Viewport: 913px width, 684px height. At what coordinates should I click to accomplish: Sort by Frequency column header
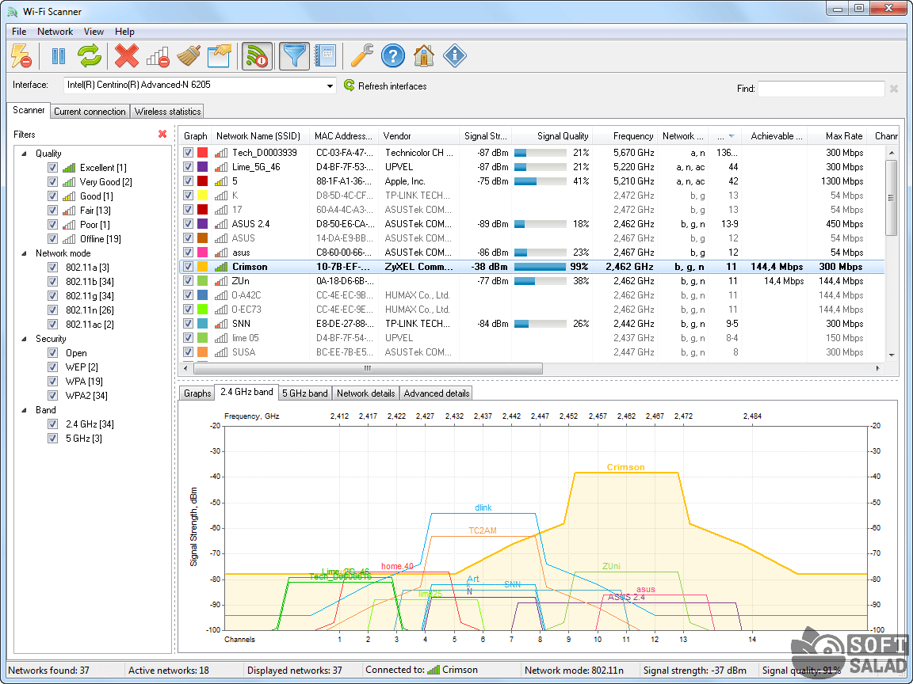625,136
